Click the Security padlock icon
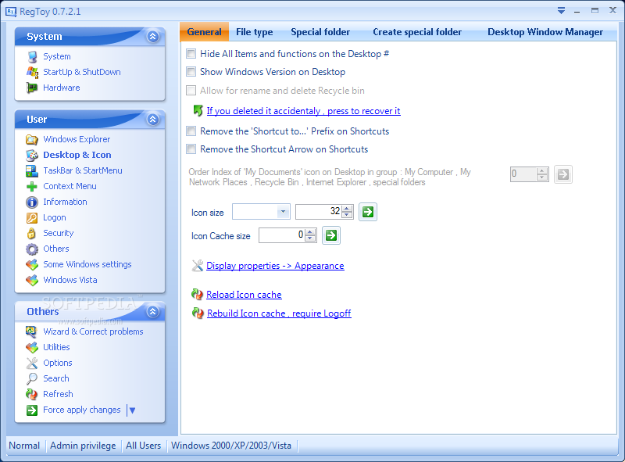This screenshot has height=462, width=625. (32, 234)
